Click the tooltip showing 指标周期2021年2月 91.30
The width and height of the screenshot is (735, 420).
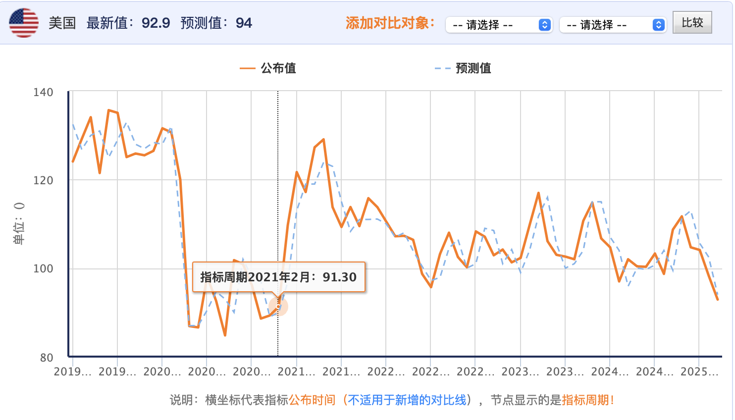[279, 277]
